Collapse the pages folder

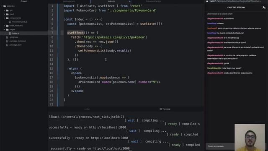tap(5, 29)
